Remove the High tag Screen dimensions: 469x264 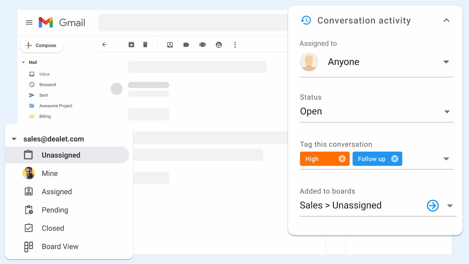point(342,159)
